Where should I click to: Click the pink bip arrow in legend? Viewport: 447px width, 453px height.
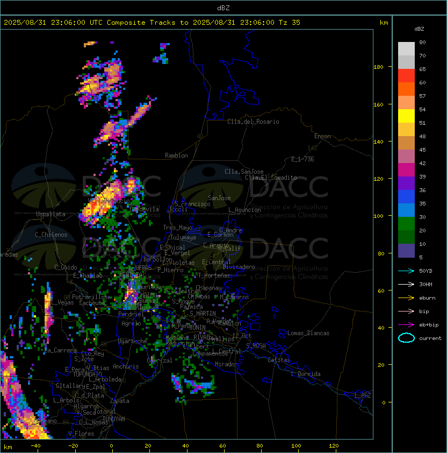[406, 311]
